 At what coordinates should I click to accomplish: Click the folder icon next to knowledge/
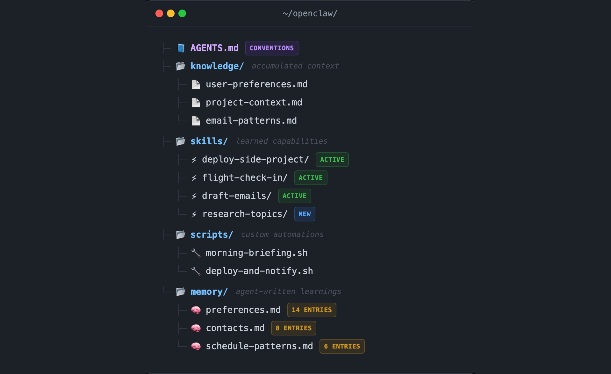click(181, 66)
